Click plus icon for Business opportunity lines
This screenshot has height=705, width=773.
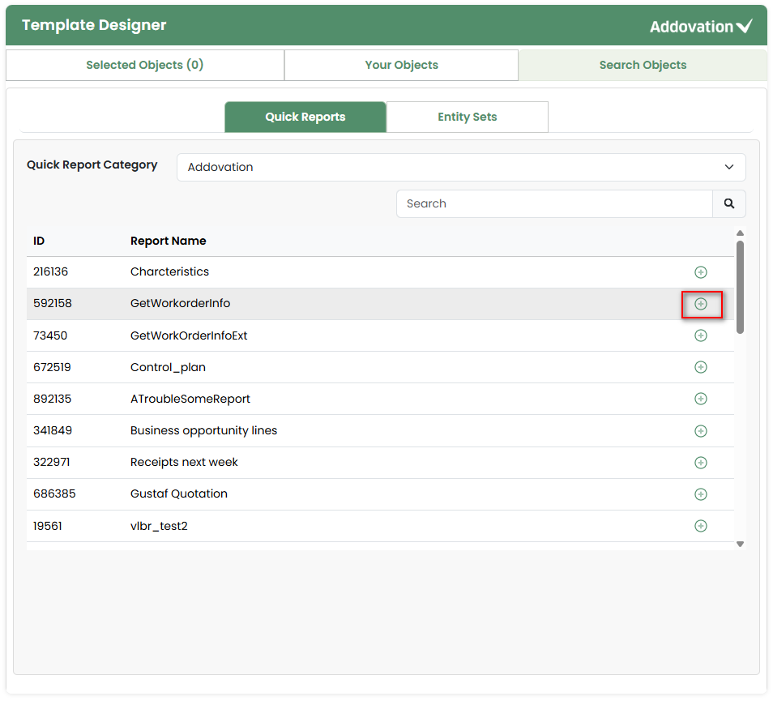coord(701,431)
